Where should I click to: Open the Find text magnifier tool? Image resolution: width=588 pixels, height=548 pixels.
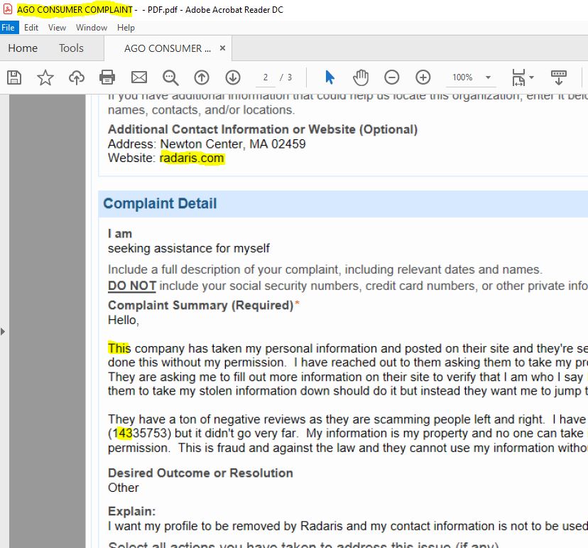coord(170,77)
